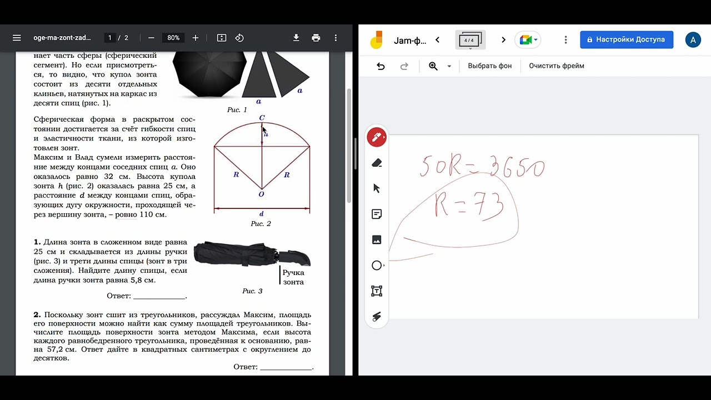711x400 pixels.
Task: Go to previous Jamboard frame
Action: tap(438, 40)
